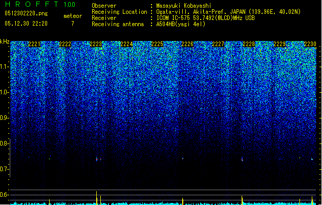322x205 pixels.
Task: Select antenna value A504HB(yagi 4el)
Action: pyautogui.click(x=181, y=24)
